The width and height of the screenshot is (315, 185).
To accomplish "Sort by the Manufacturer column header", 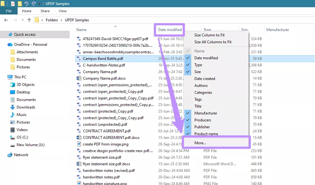I will pyautogui.click(x=278, y=30).
